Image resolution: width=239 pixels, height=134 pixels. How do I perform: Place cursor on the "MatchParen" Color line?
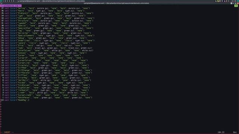click(48, 98)
